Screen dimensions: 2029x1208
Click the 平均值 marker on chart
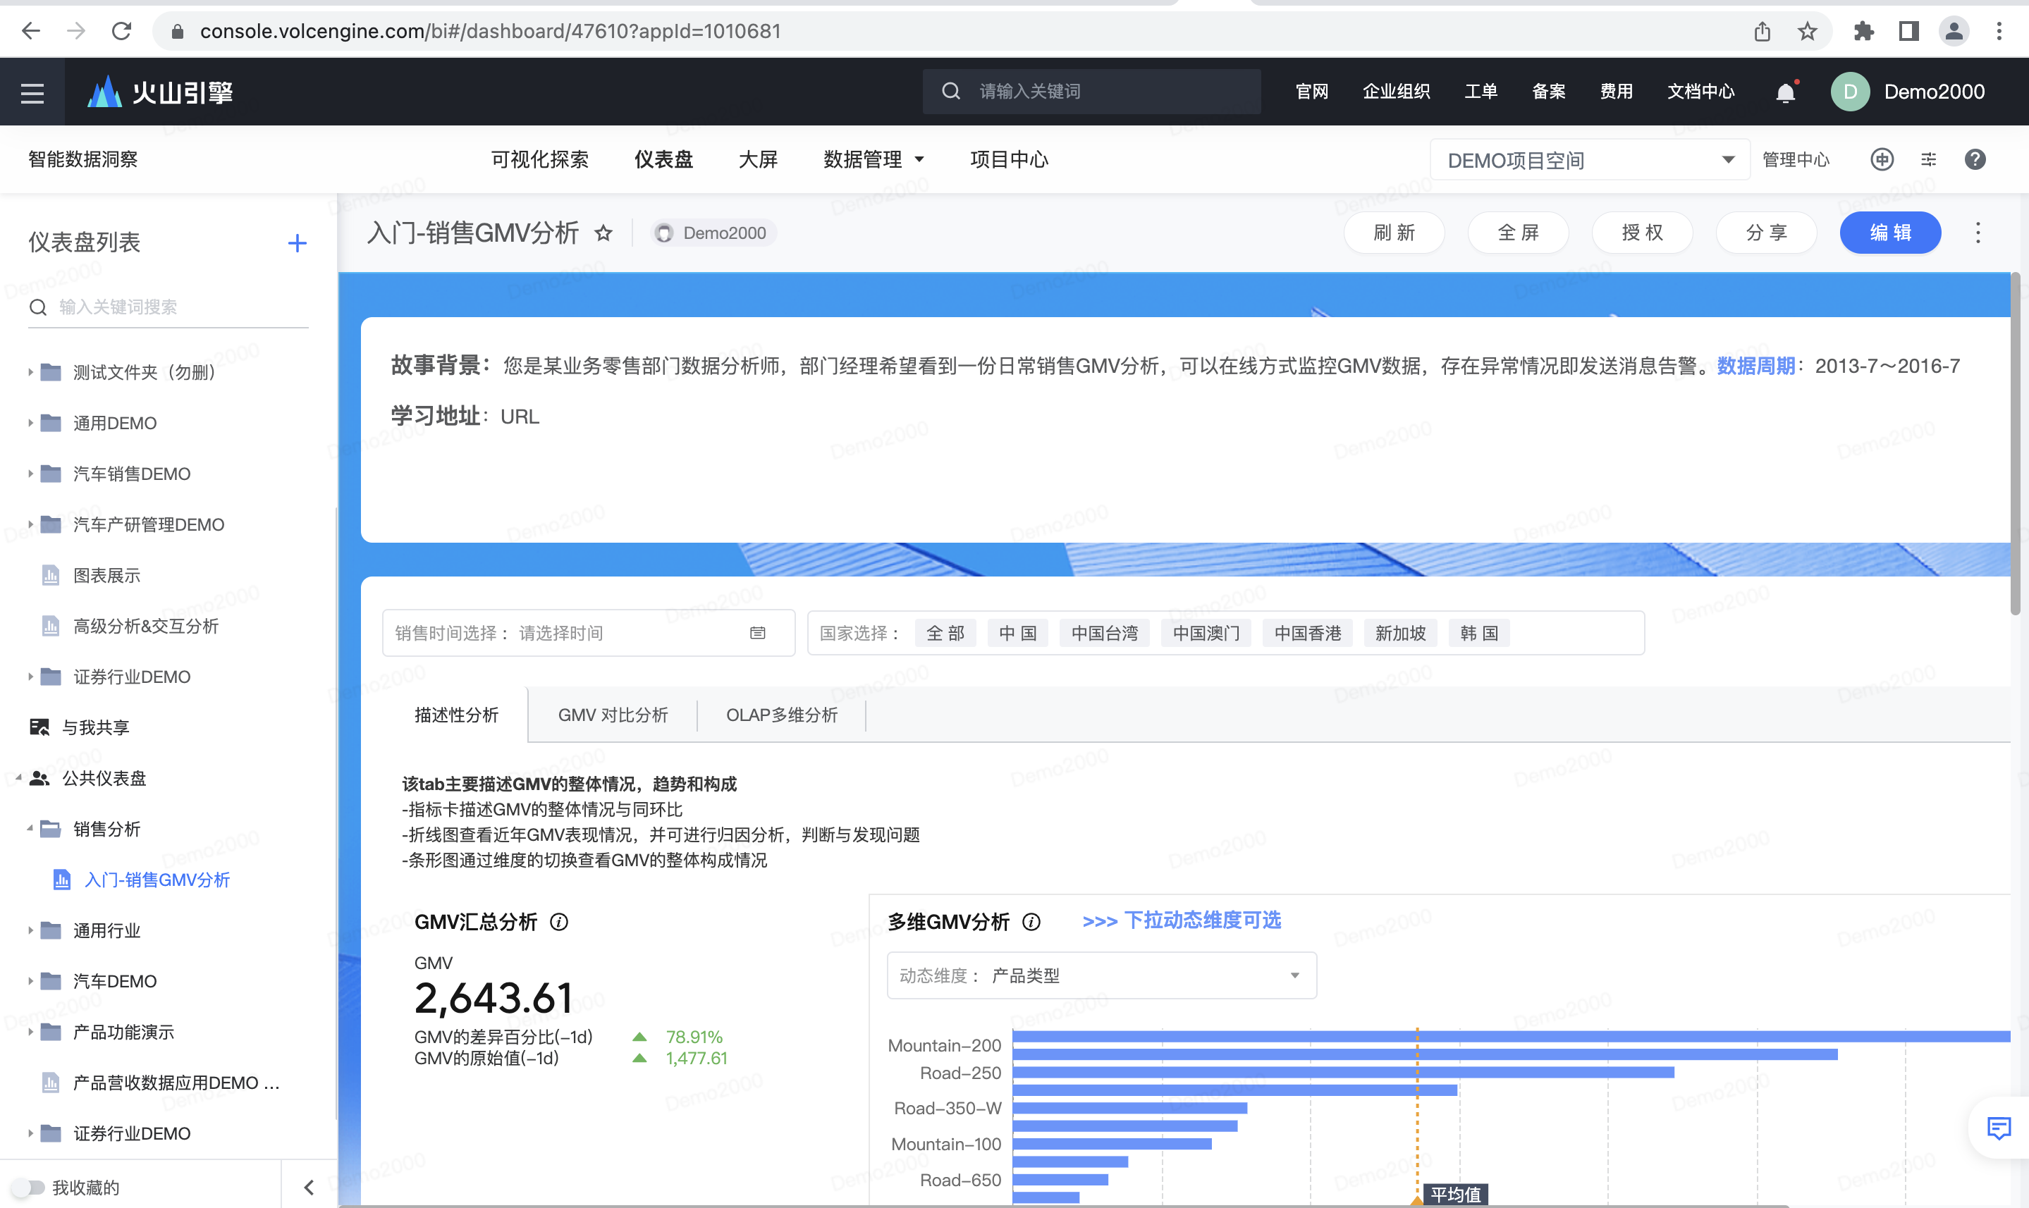[1456, 1194]
